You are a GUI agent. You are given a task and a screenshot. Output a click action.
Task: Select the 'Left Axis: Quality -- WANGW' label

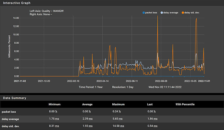46,11
